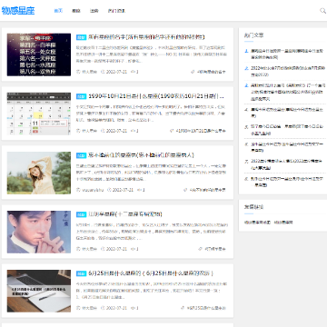Viewport: 327px width, 327px height.
Task: Click author icon under 6月25日 article
Action: pyautogui.click(x=78, y=308)
